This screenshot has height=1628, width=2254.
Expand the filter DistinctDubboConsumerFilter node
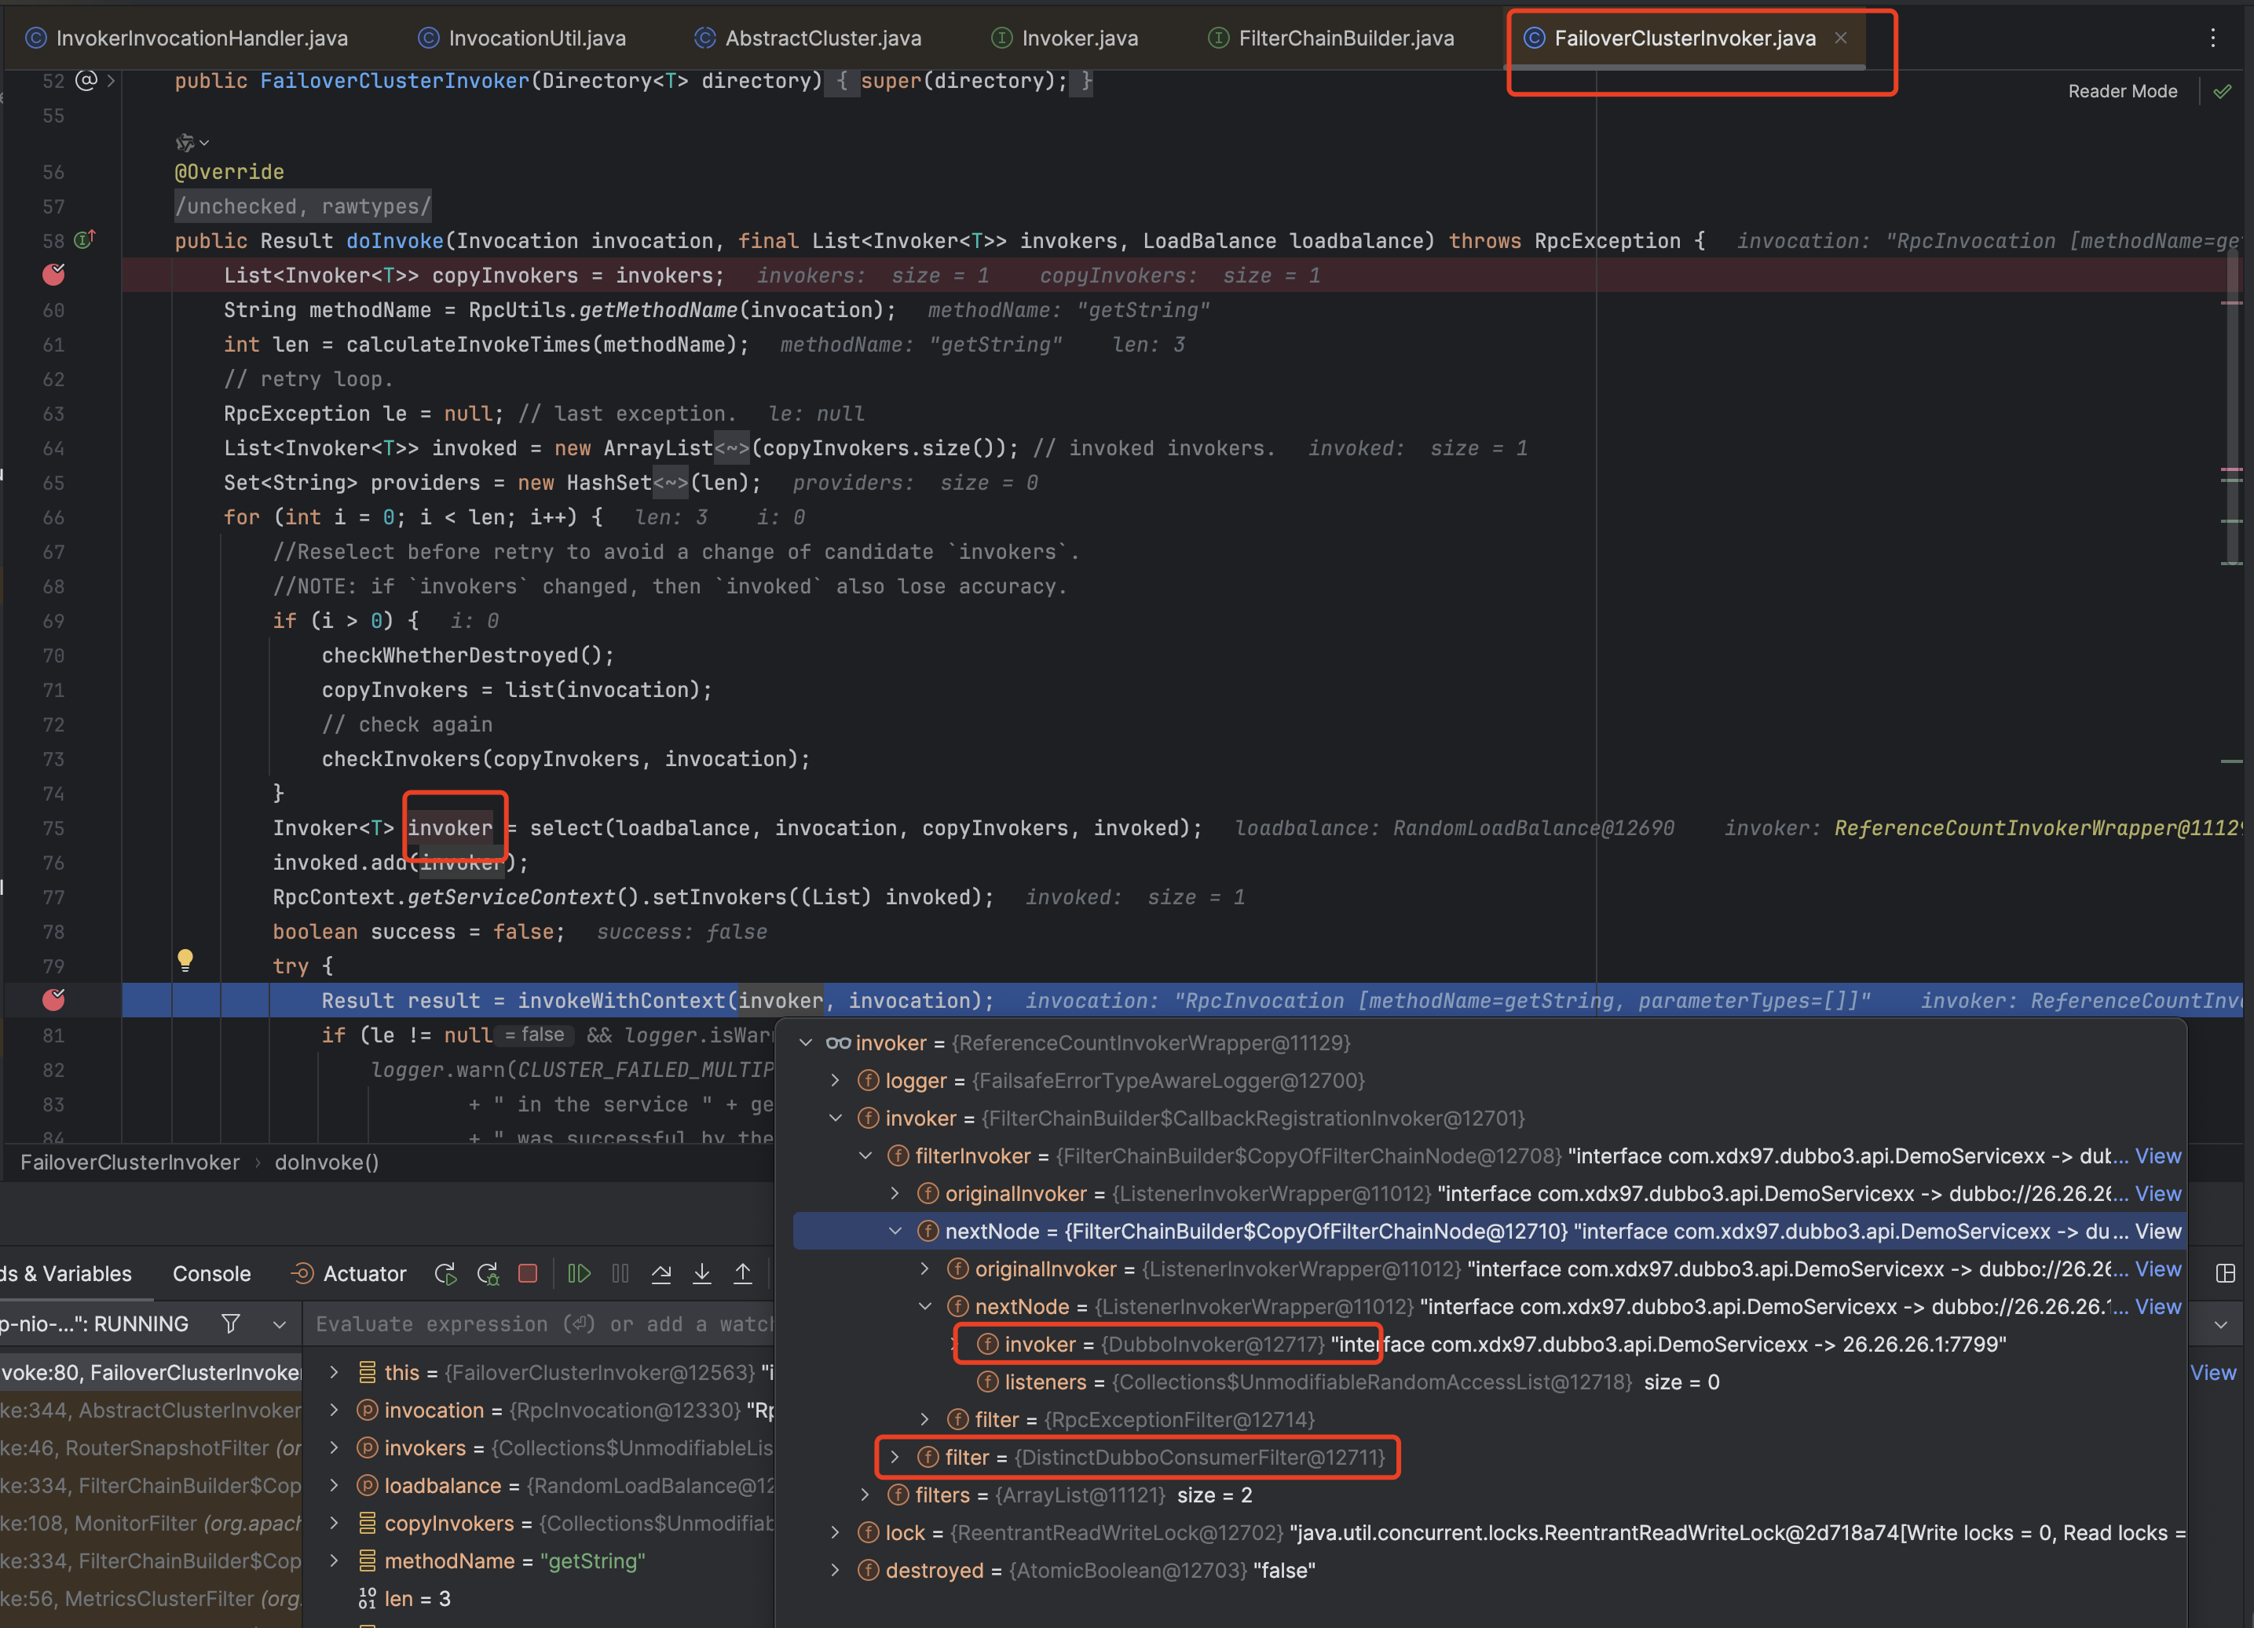click(895, 1457)
